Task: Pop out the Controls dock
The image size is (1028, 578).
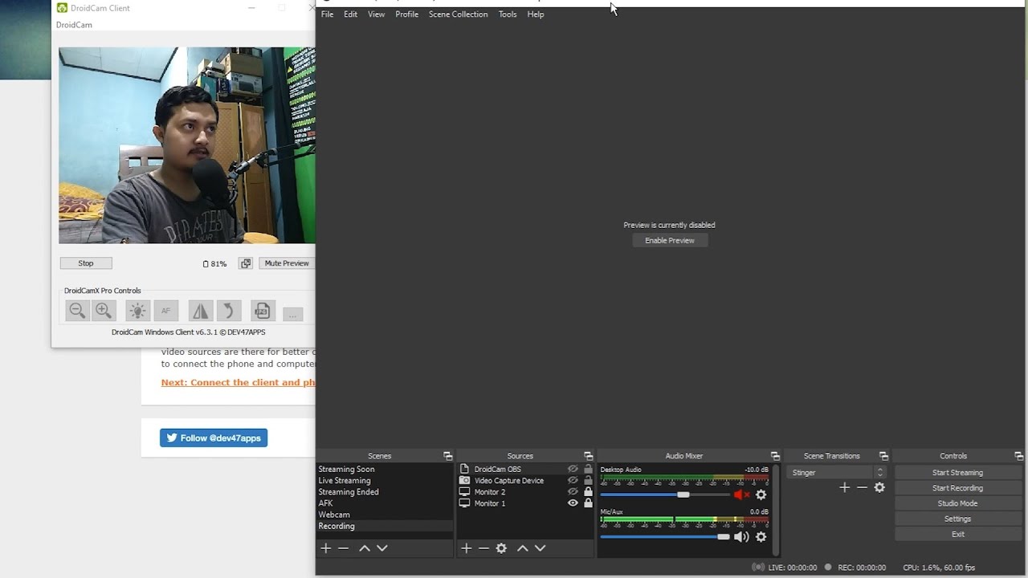Action: point(1019,456)
